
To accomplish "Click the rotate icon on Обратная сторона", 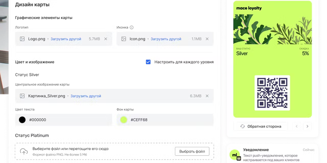I will 242,126.
